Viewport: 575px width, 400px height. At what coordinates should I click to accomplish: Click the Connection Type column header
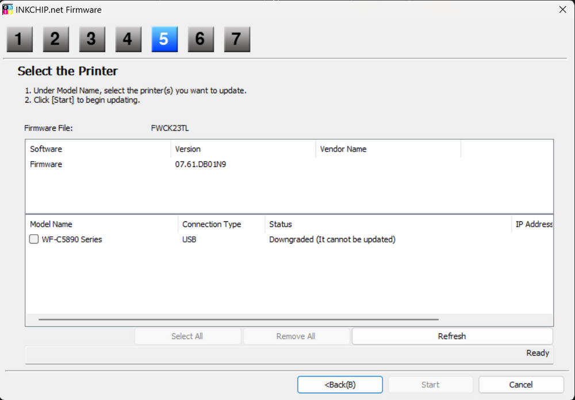pos(212,224)
